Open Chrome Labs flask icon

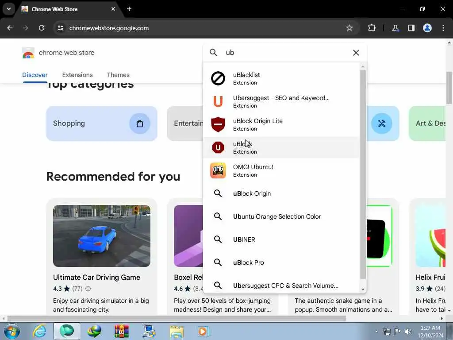pos(395,28)
